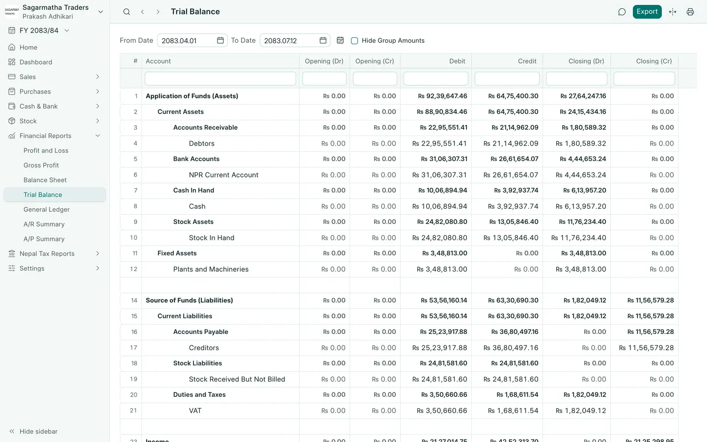
Task: Click the Cash & Bank wallet icon
Action: [12, 106]
